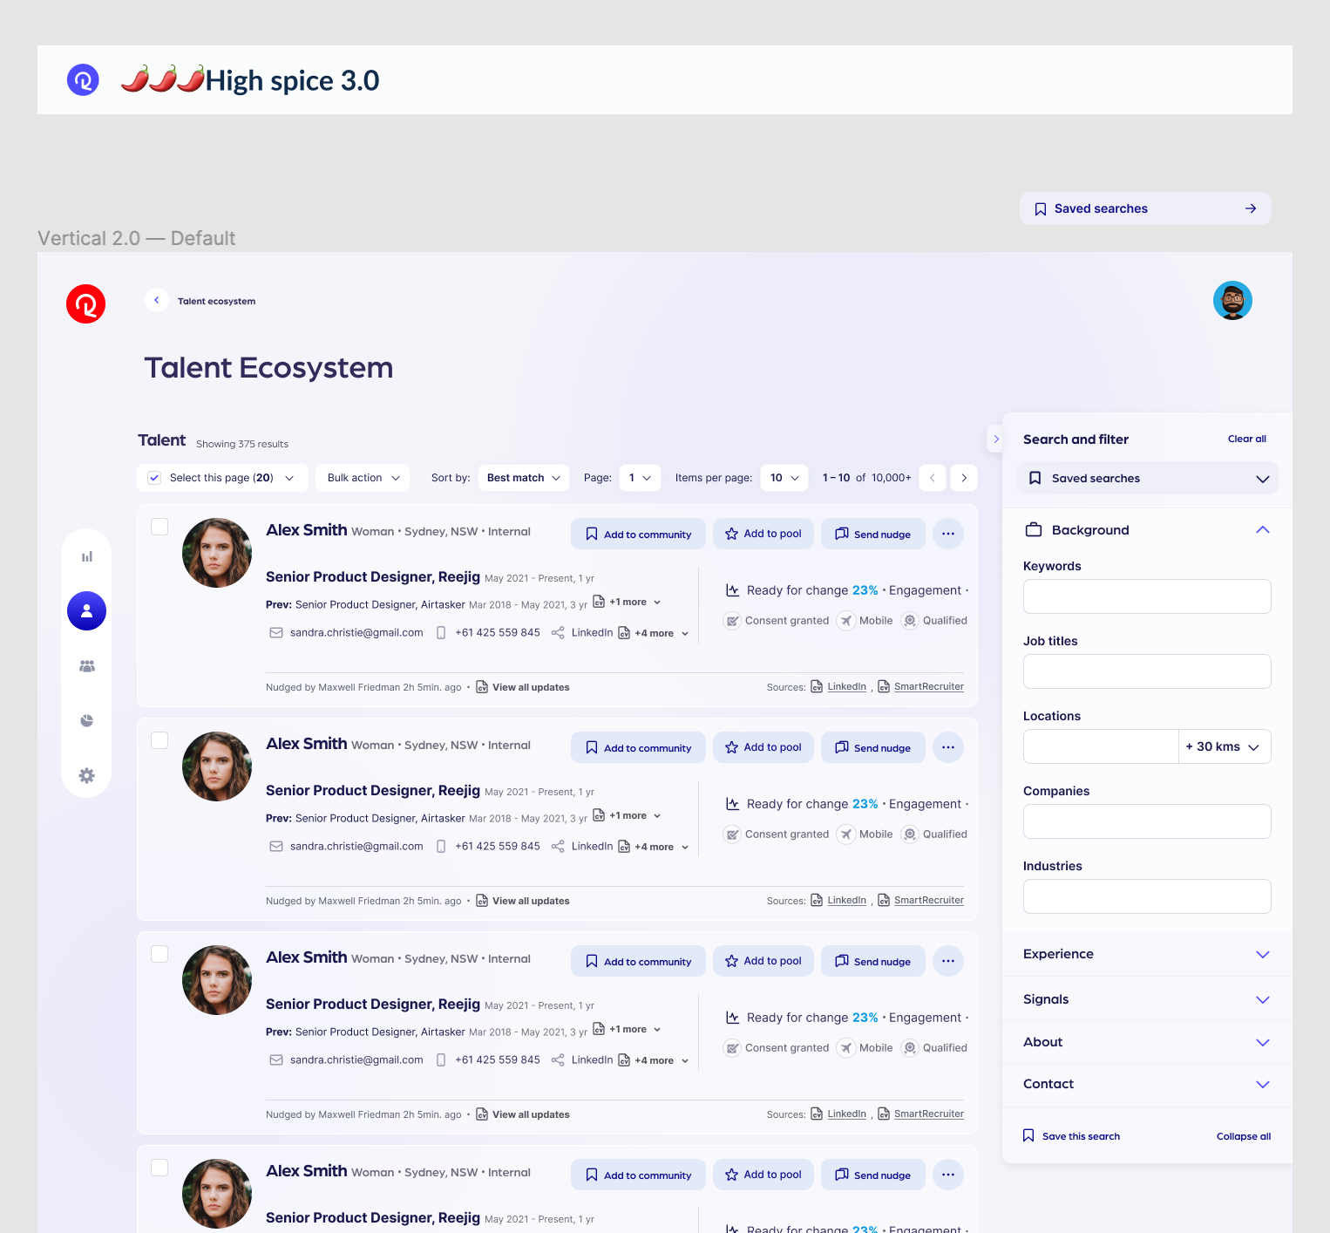Screen dimensions: 1330x1233
Task: Select the person talent sidebar icon
Action: click(86, 611)
